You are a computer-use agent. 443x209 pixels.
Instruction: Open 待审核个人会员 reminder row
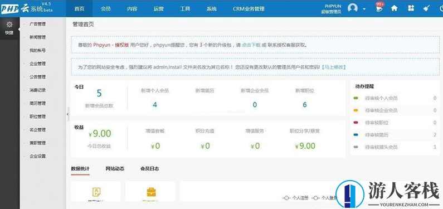[395, 98]
